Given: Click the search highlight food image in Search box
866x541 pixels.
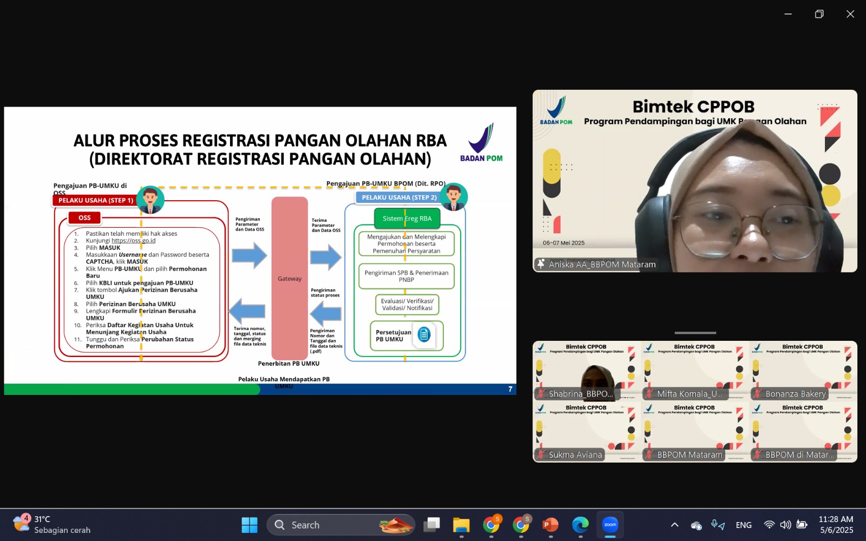Looking at the screenshot, I should [x=395, y=525].
